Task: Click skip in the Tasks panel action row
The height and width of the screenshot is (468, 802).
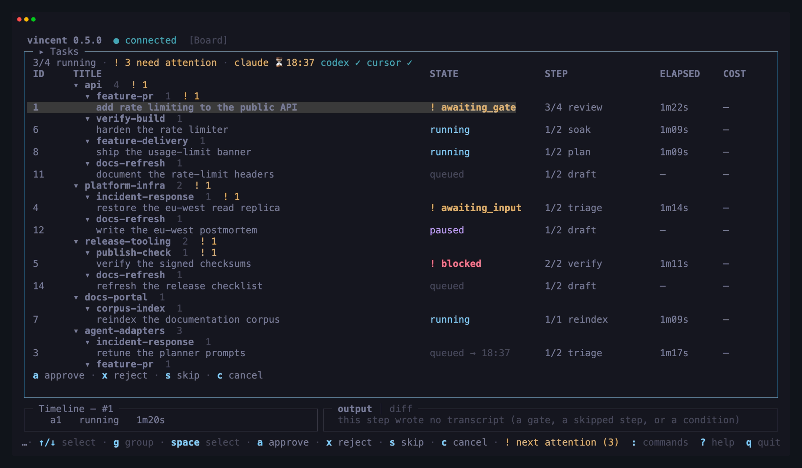Action: (182, 375)
